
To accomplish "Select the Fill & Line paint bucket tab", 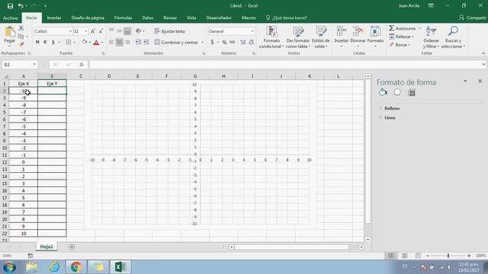I will tap(383, 92).
